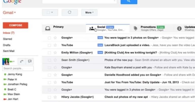Screen dimensions: 195x102
Task: Click Max Stein's video camera icon
Action: coord(5,94)
